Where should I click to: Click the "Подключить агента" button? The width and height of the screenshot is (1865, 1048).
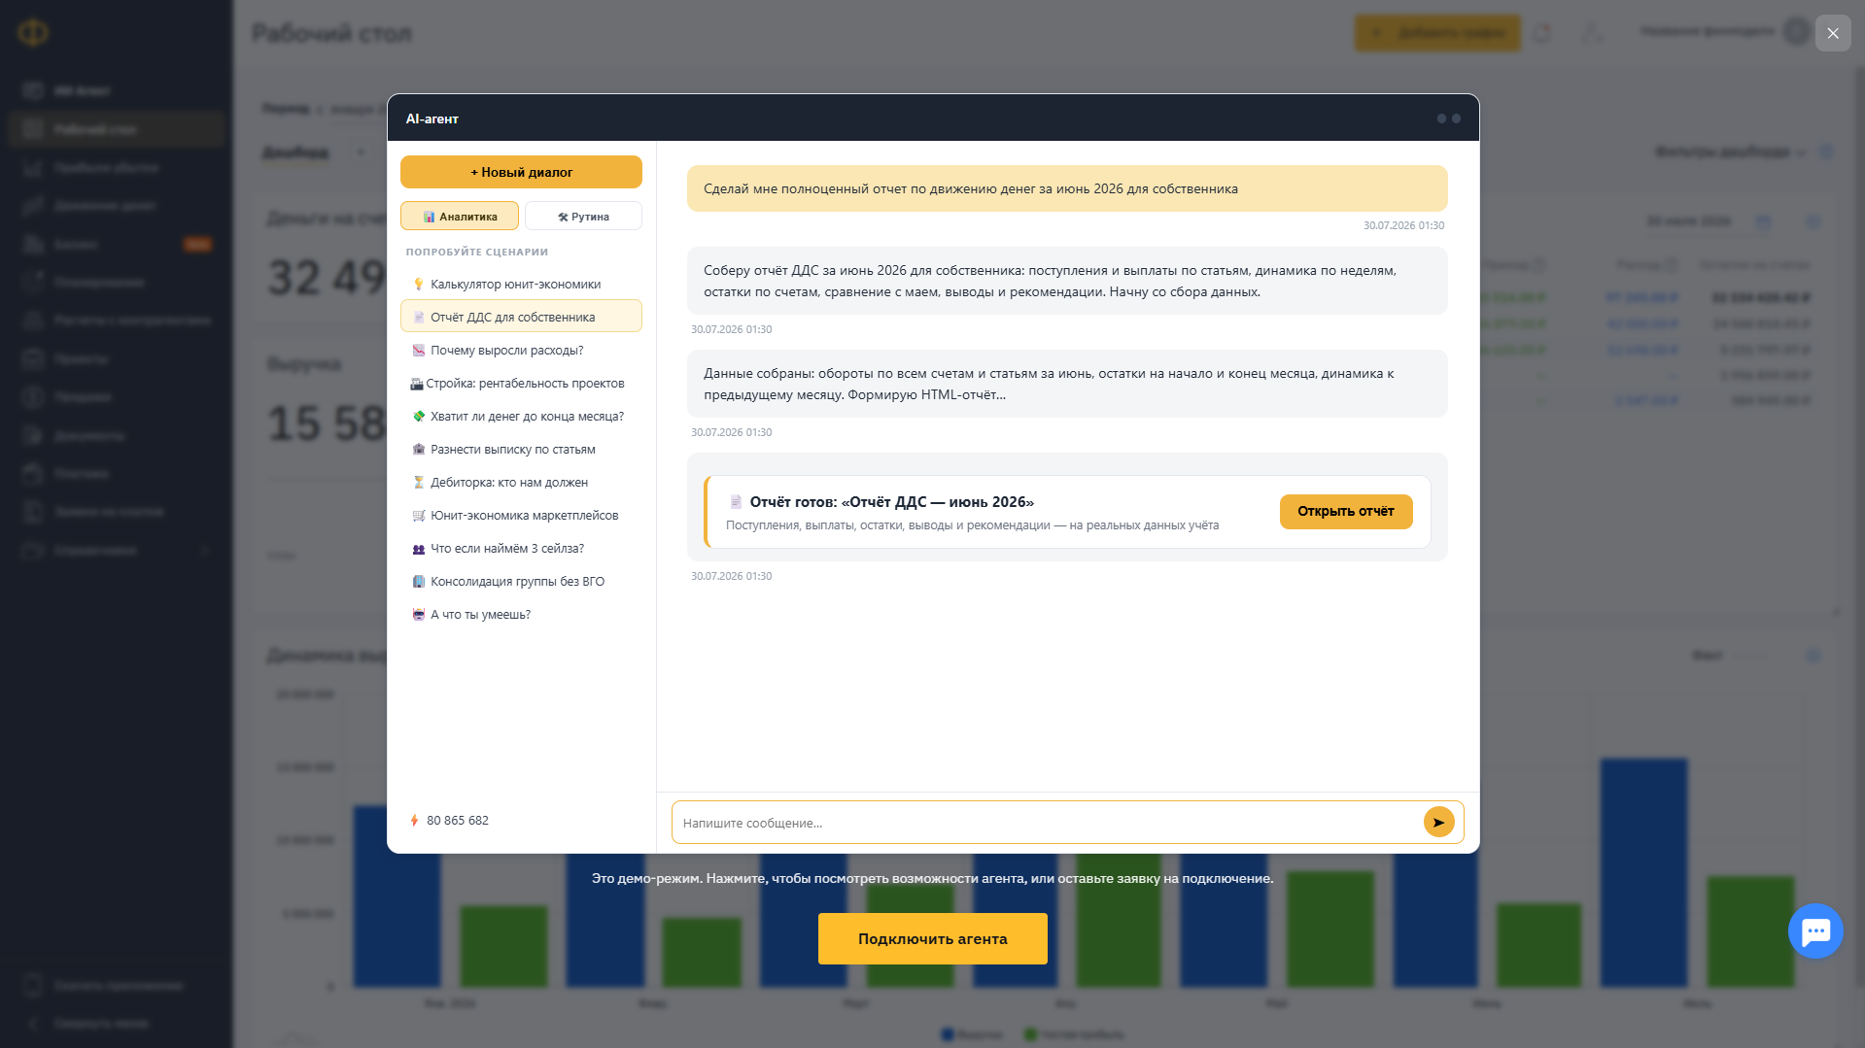click(933, 938)
